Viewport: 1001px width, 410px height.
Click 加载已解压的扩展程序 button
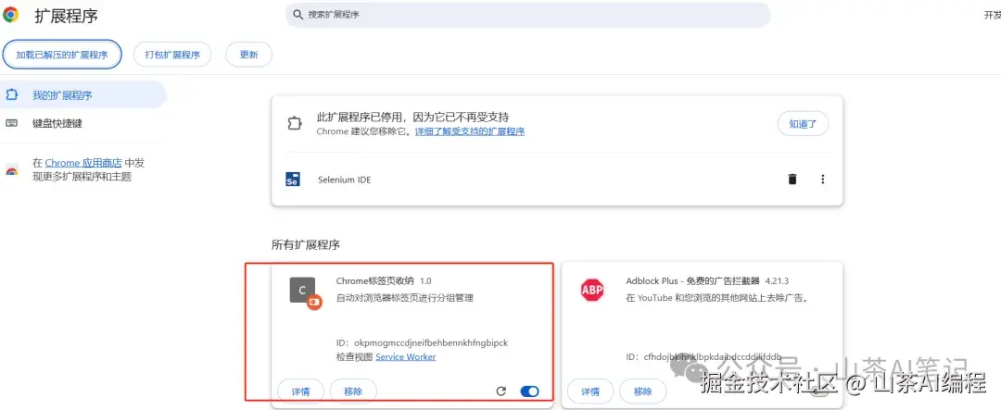click(62, 55)
